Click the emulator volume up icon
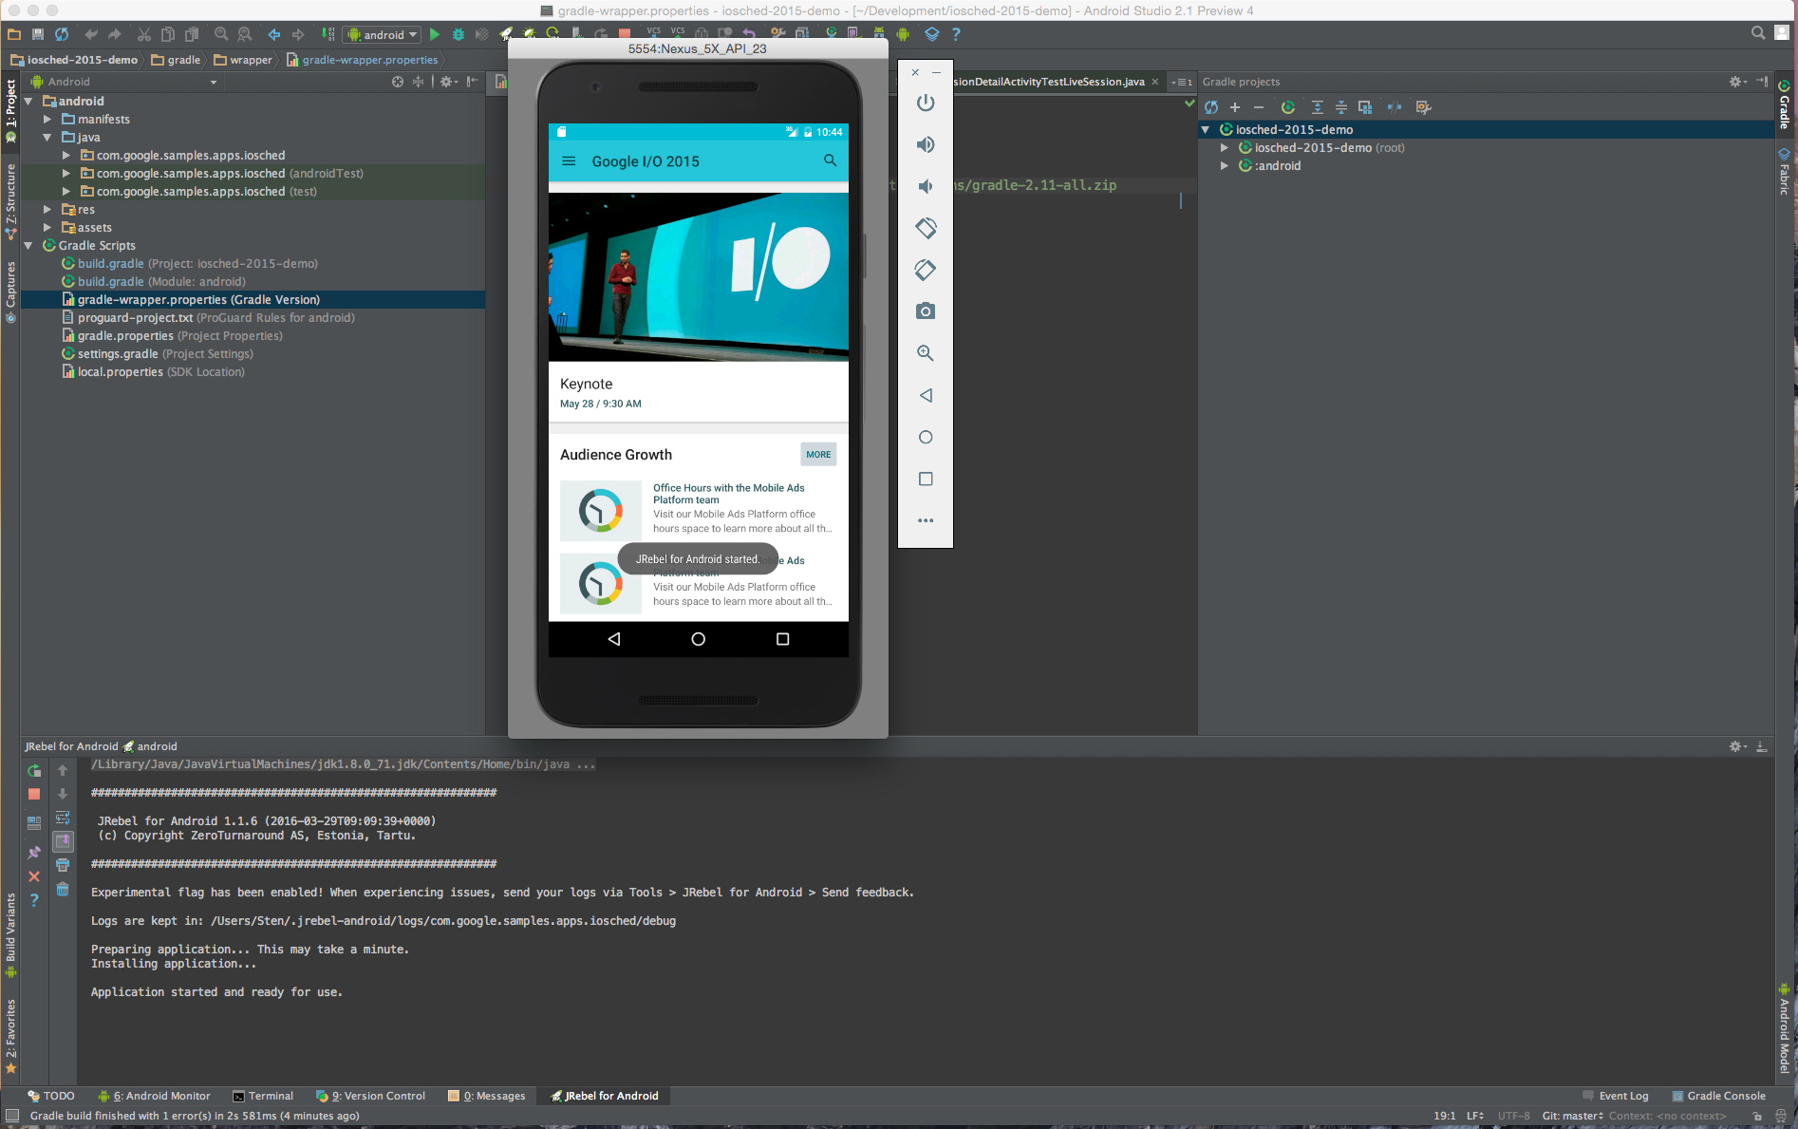 (x=926, y=144)
